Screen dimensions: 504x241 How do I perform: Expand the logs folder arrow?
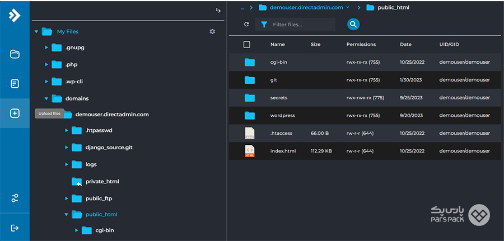click(67, 164)
